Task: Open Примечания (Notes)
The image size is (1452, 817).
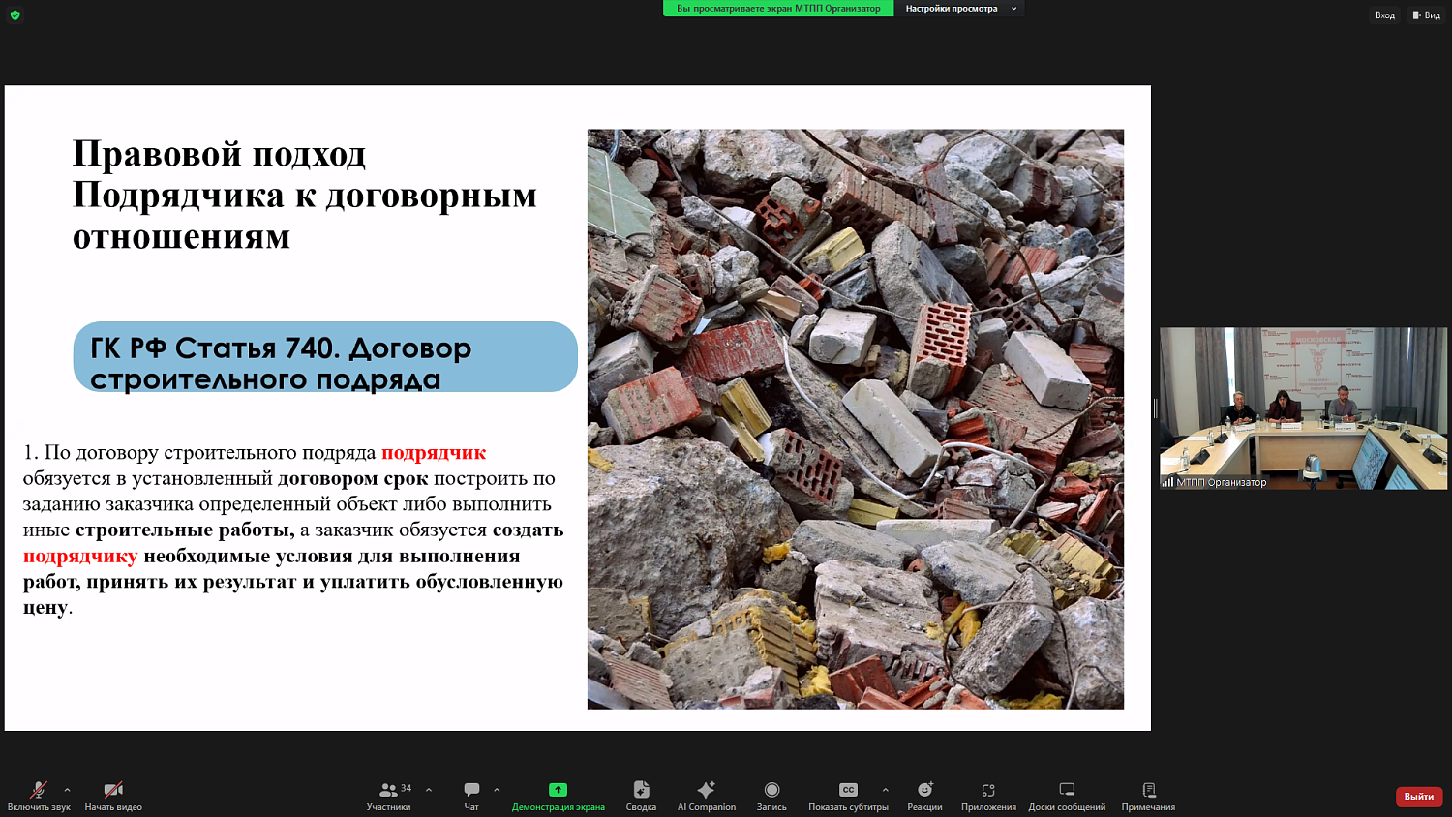Action: 1148,796
